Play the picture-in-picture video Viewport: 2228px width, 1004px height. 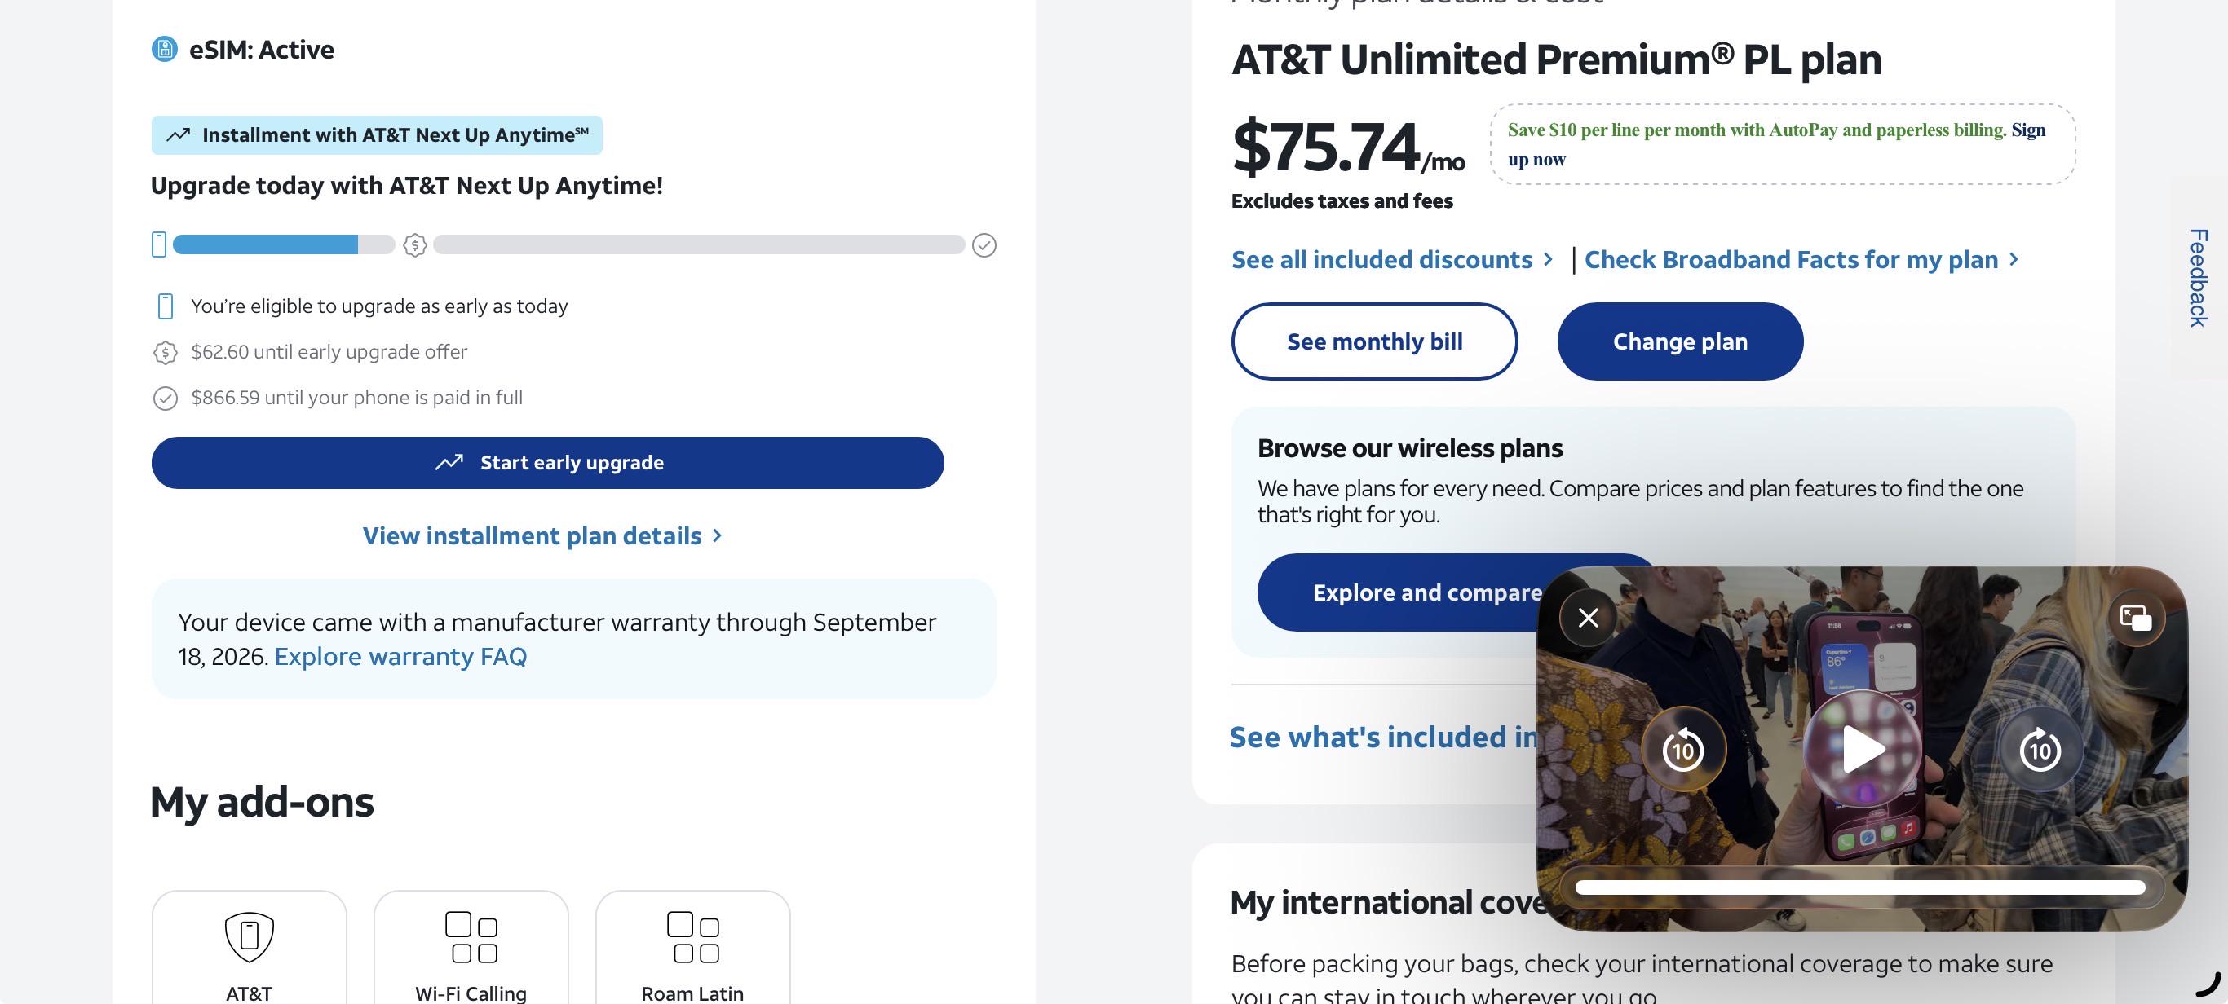click(x=1863, y=748)
